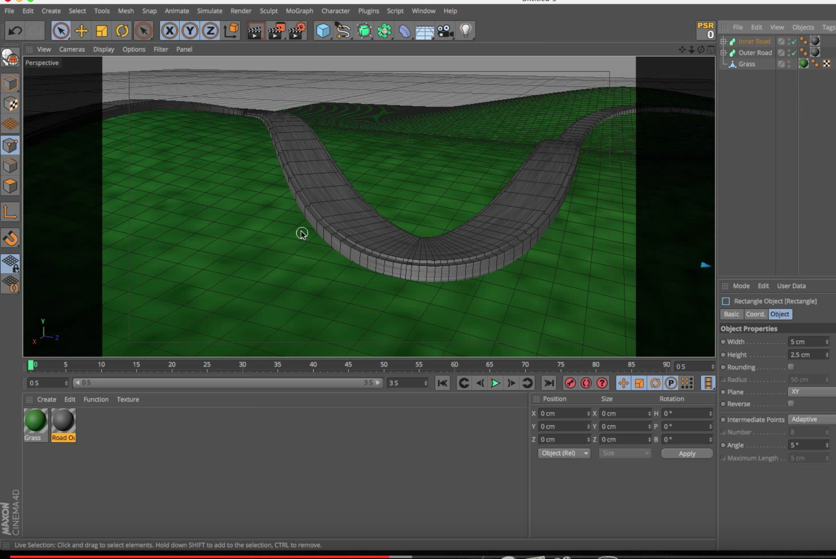The width and height of the screenshot is (836, 559).
Task: Open Render to Picture Viewer icon
Action: [x=276, y=30]
